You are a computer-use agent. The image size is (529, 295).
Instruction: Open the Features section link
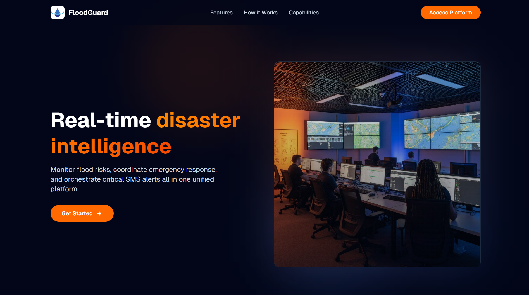click(221, 13)
